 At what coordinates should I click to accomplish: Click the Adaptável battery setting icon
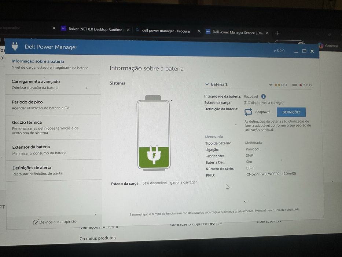click(248, 112)
